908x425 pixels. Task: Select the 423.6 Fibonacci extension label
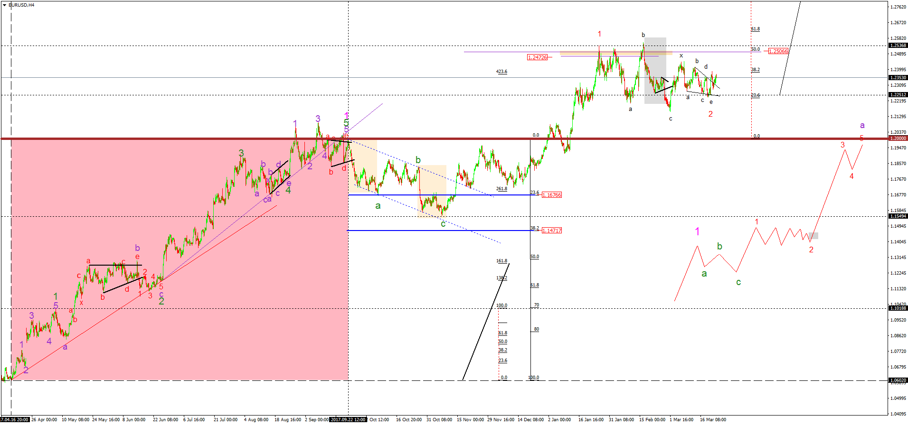click(x=501, y=72)
